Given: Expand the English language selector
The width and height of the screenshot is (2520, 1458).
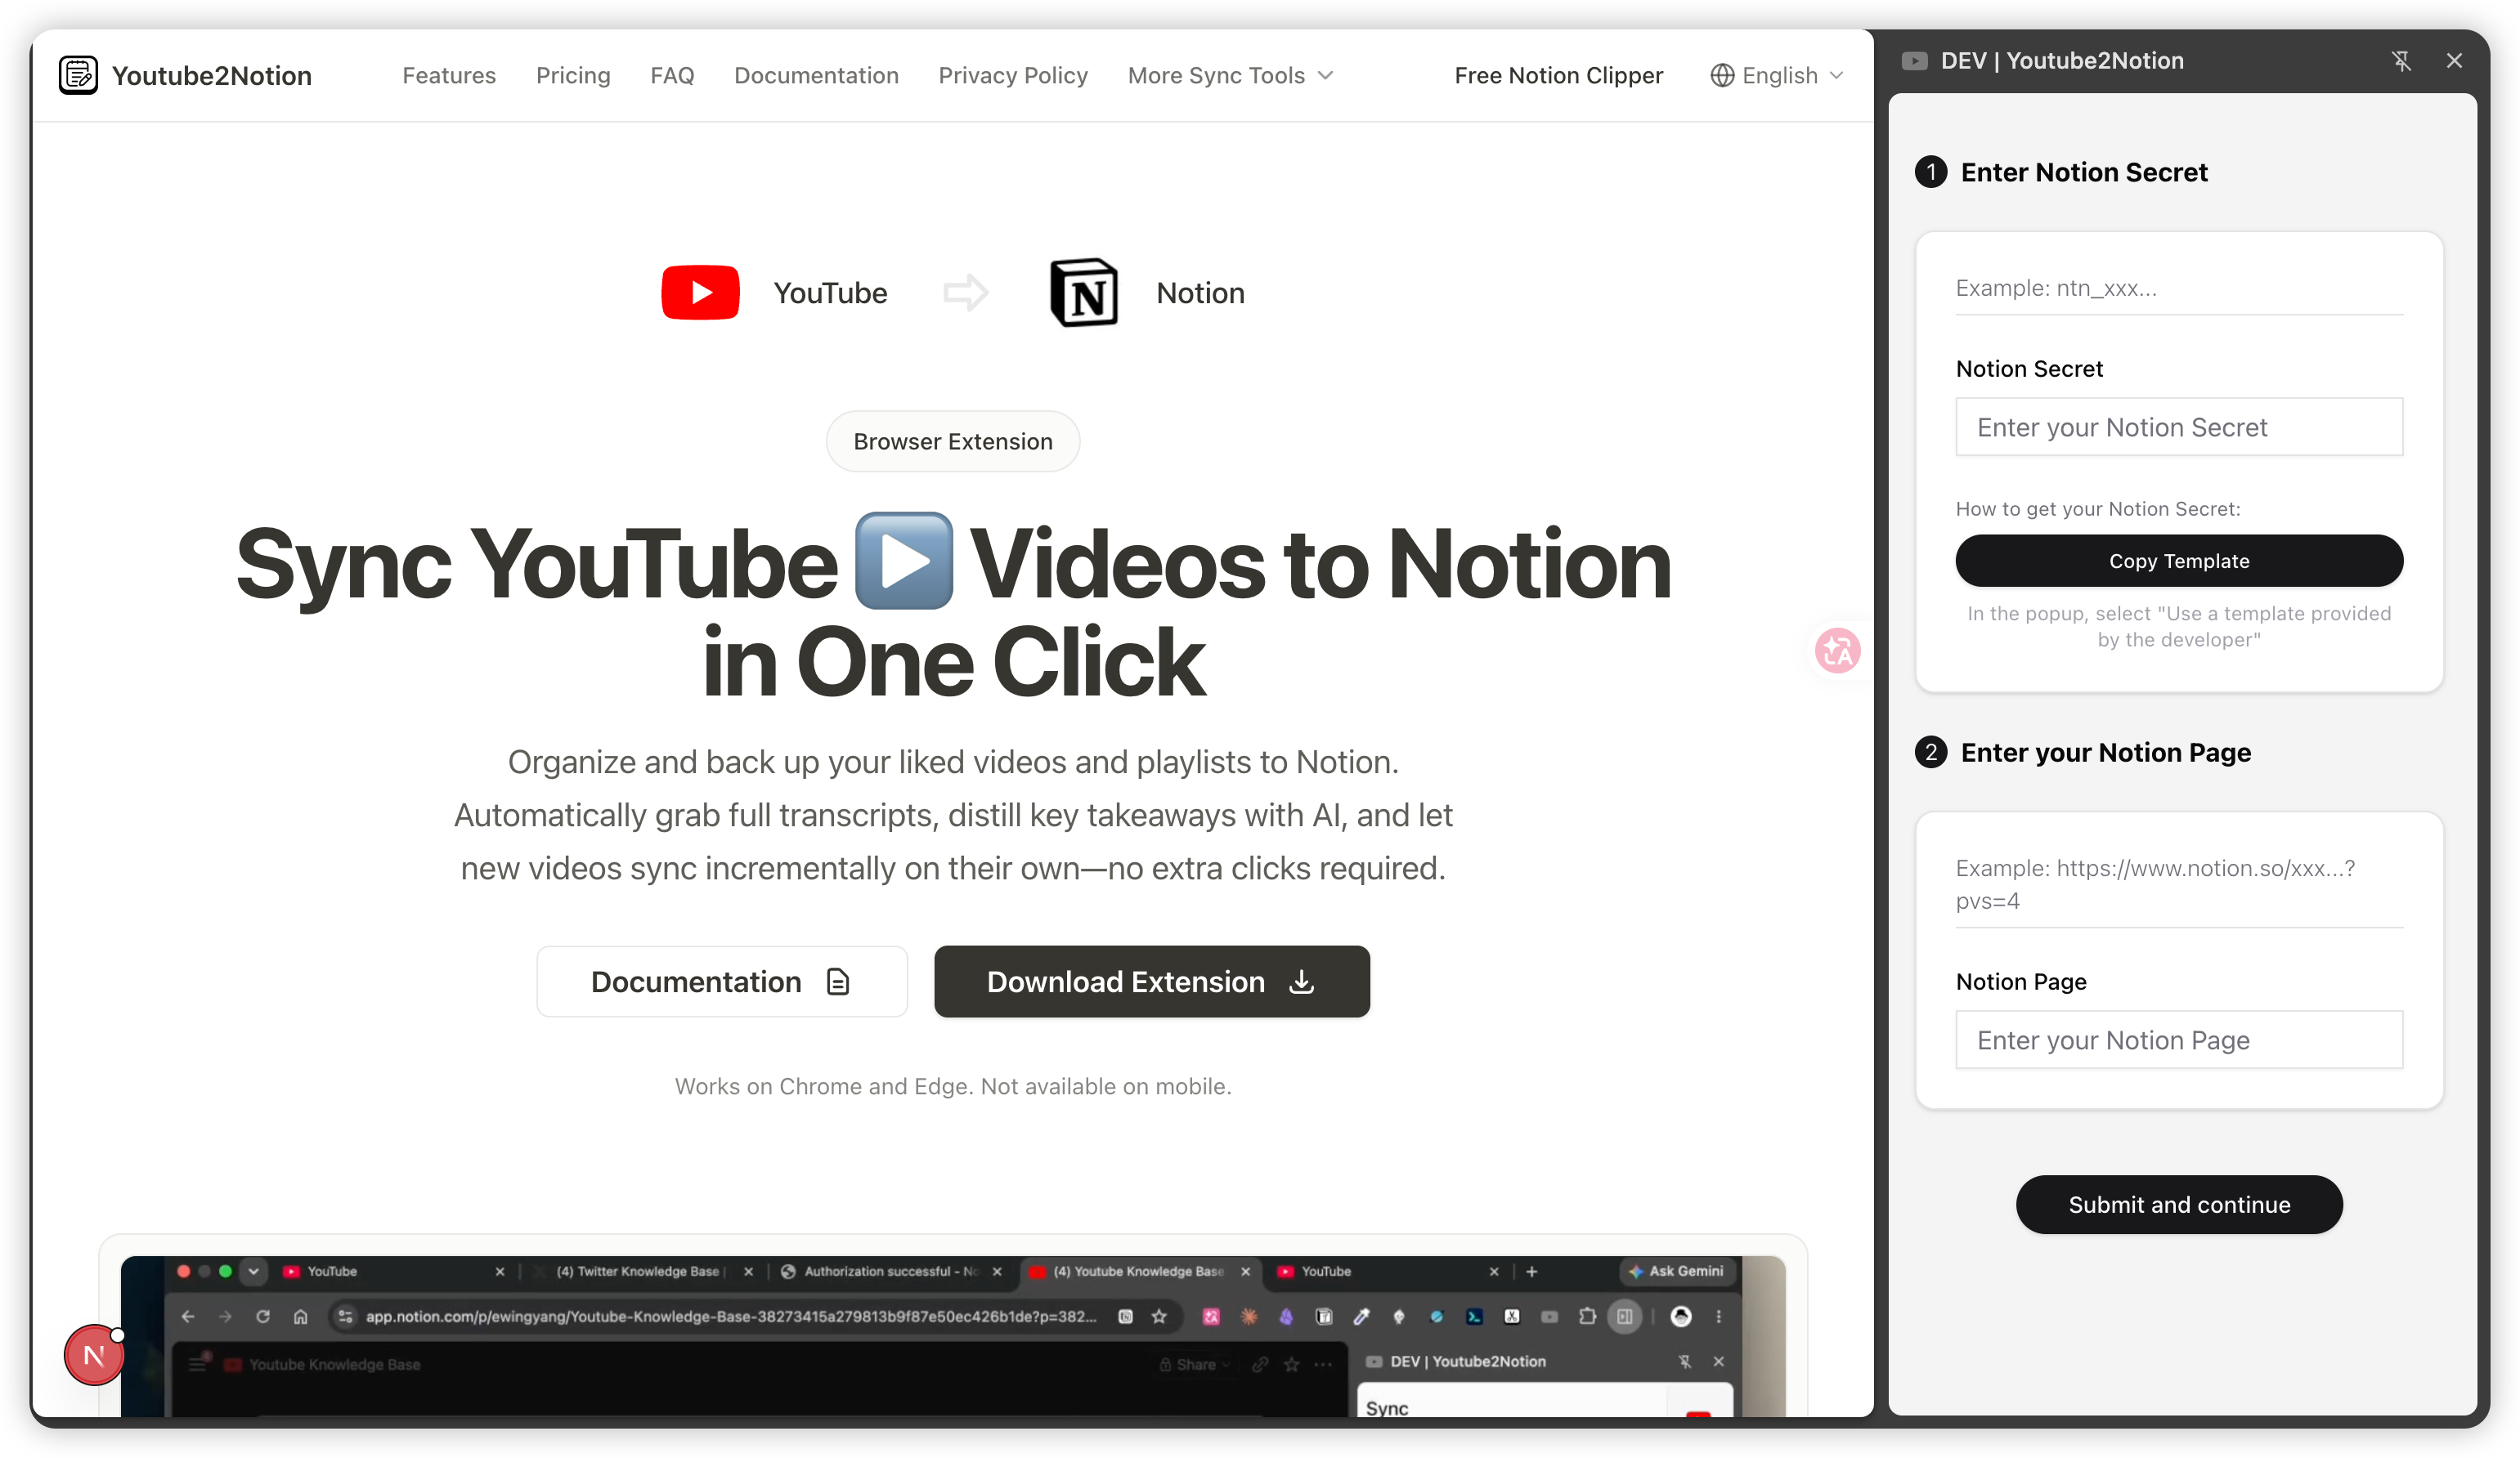Looking at the screenshot, I should 1777,75.
